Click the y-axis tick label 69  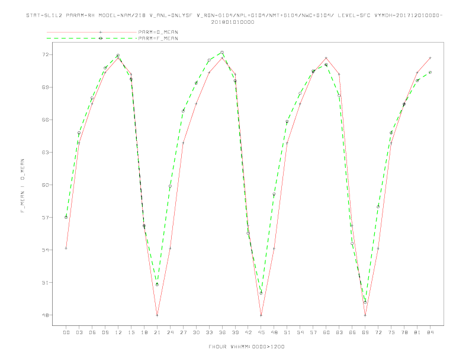46,87
